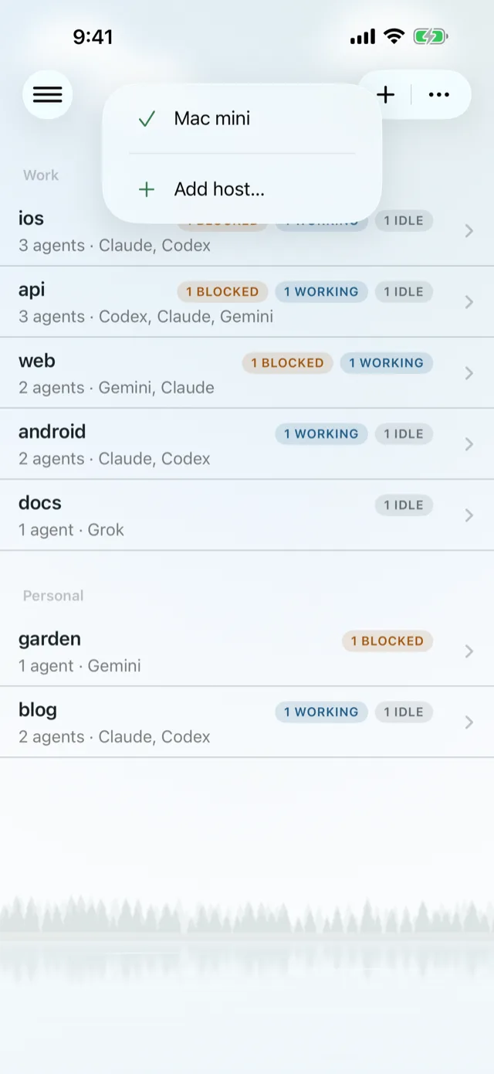The image size is (494, 1074).
Task: Tap the plus icon beside Add host
Action: click(147, 189)
